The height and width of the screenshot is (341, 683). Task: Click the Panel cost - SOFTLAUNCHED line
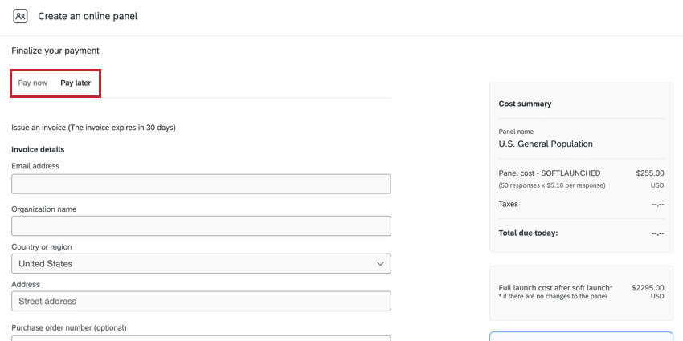click(x=550, y=173)
